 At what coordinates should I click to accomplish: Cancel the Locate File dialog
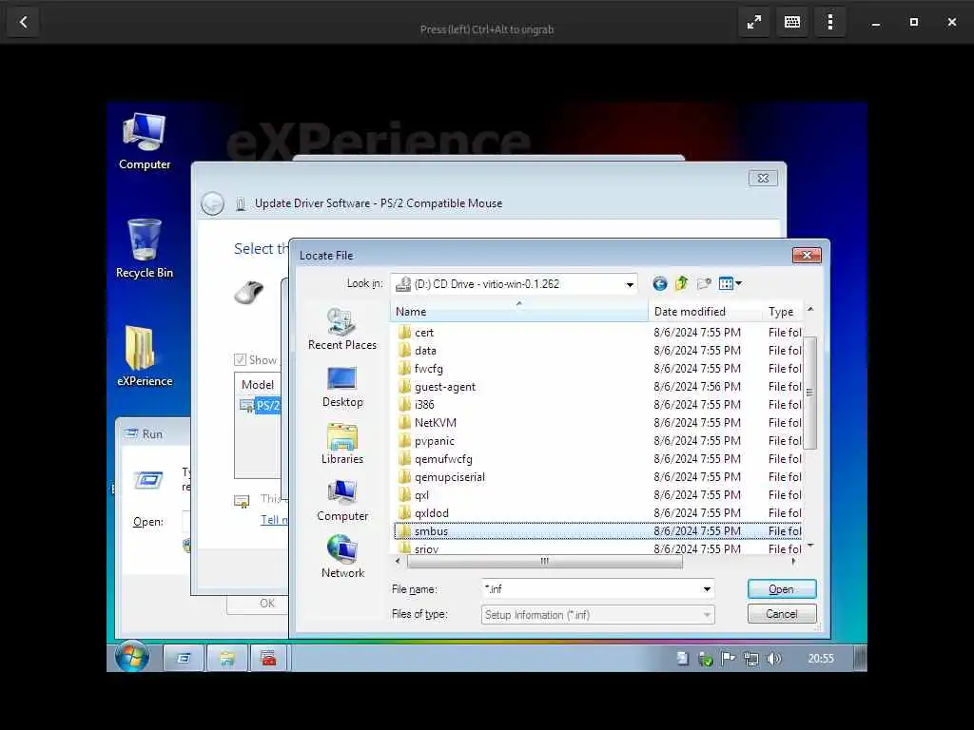click(x=782, y=614)
